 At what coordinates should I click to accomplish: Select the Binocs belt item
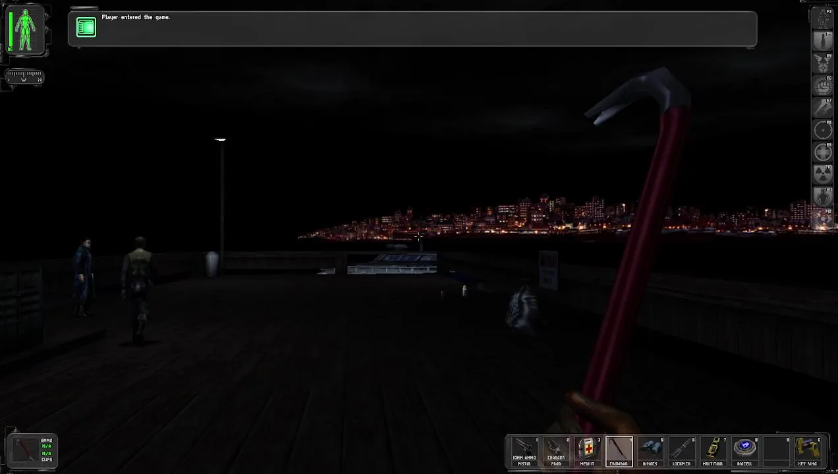[650, 452]
